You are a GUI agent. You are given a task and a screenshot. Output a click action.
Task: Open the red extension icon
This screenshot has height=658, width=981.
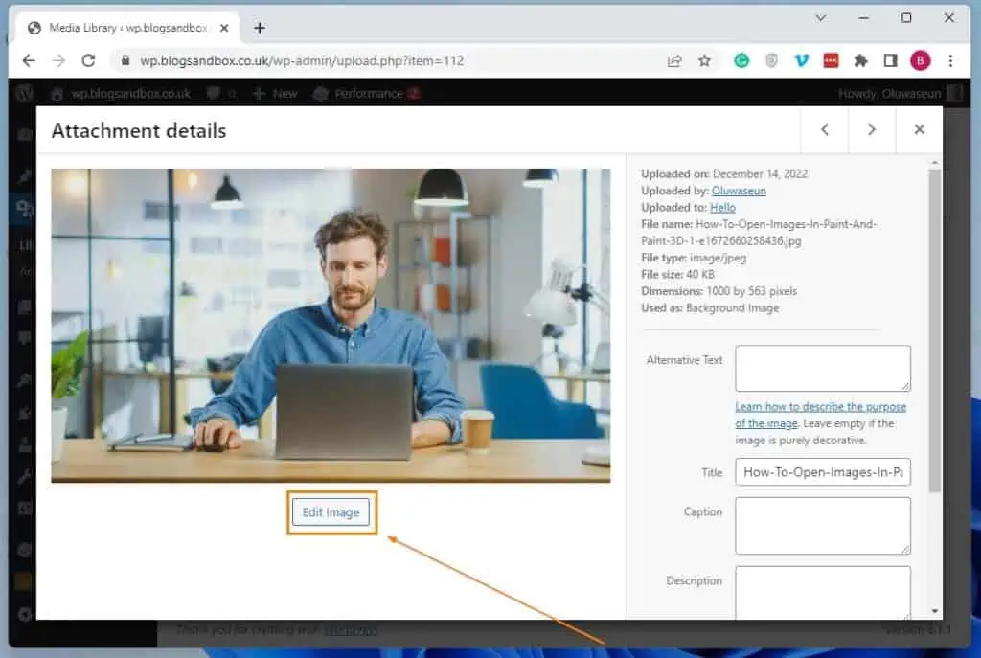pos(831,60)
